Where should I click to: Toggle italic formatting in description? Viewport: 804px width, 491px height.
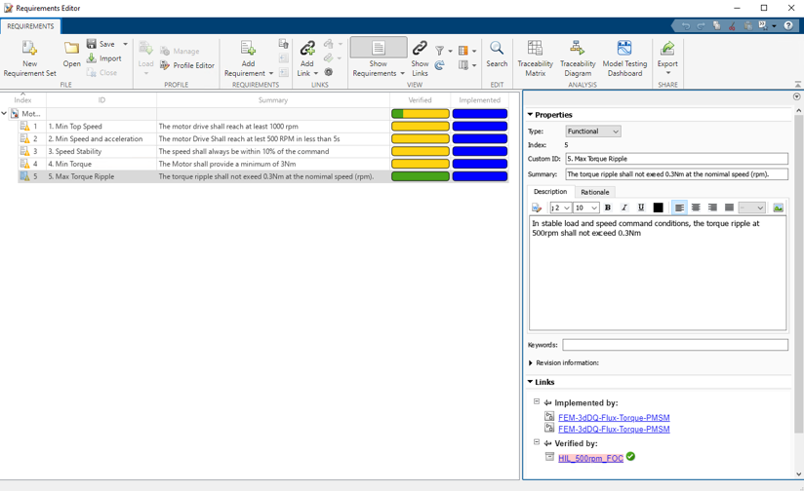point(624,208)
